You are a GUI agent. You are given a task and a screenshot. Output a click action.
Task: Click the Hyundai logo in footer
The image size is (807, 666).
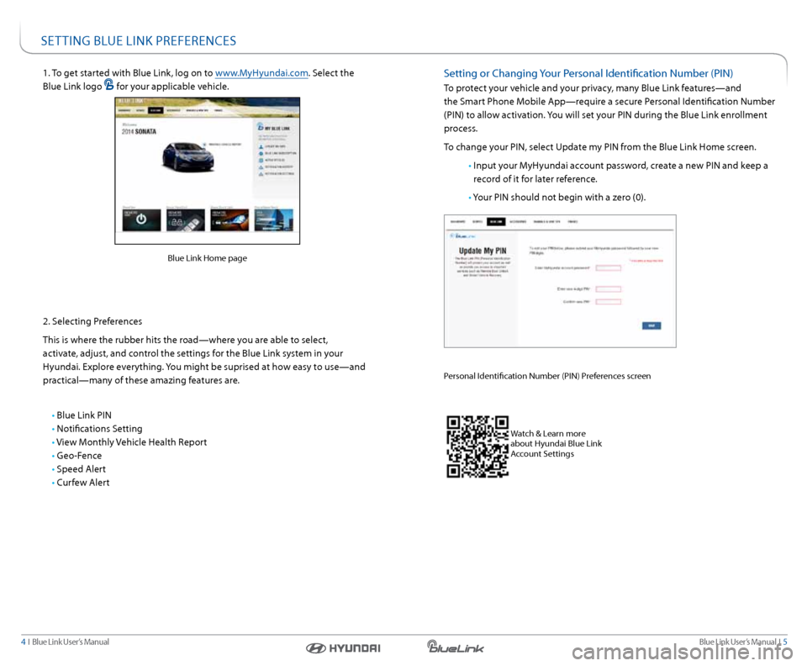point(343,648)
